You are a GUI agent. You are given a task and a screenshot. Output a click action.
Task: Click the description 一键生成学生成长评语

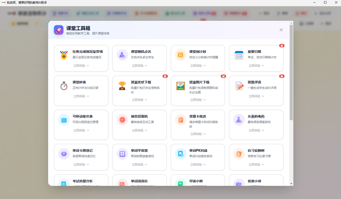pyautogui.click(x=262, y=88)
